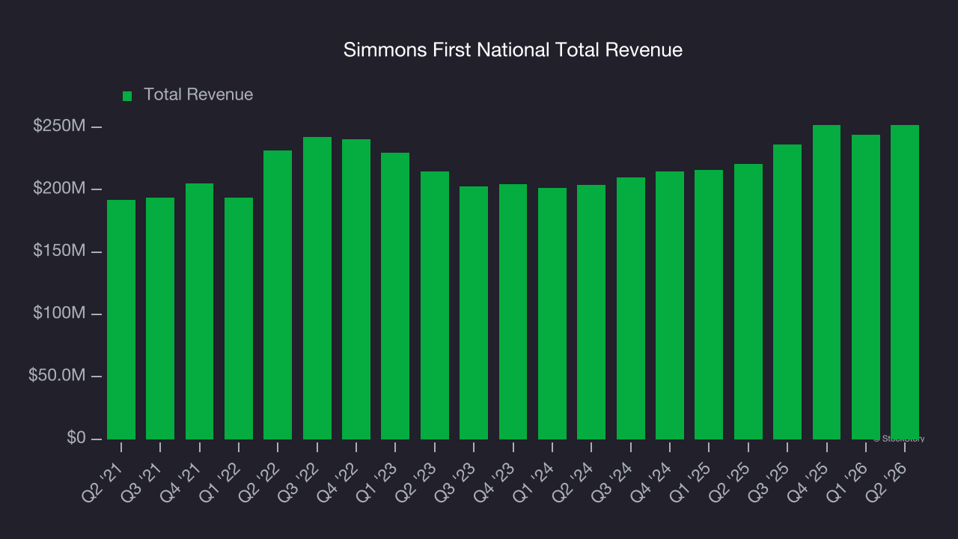Pick the bar for Q3 '22
Screen dimensions: 958x539
317,288
